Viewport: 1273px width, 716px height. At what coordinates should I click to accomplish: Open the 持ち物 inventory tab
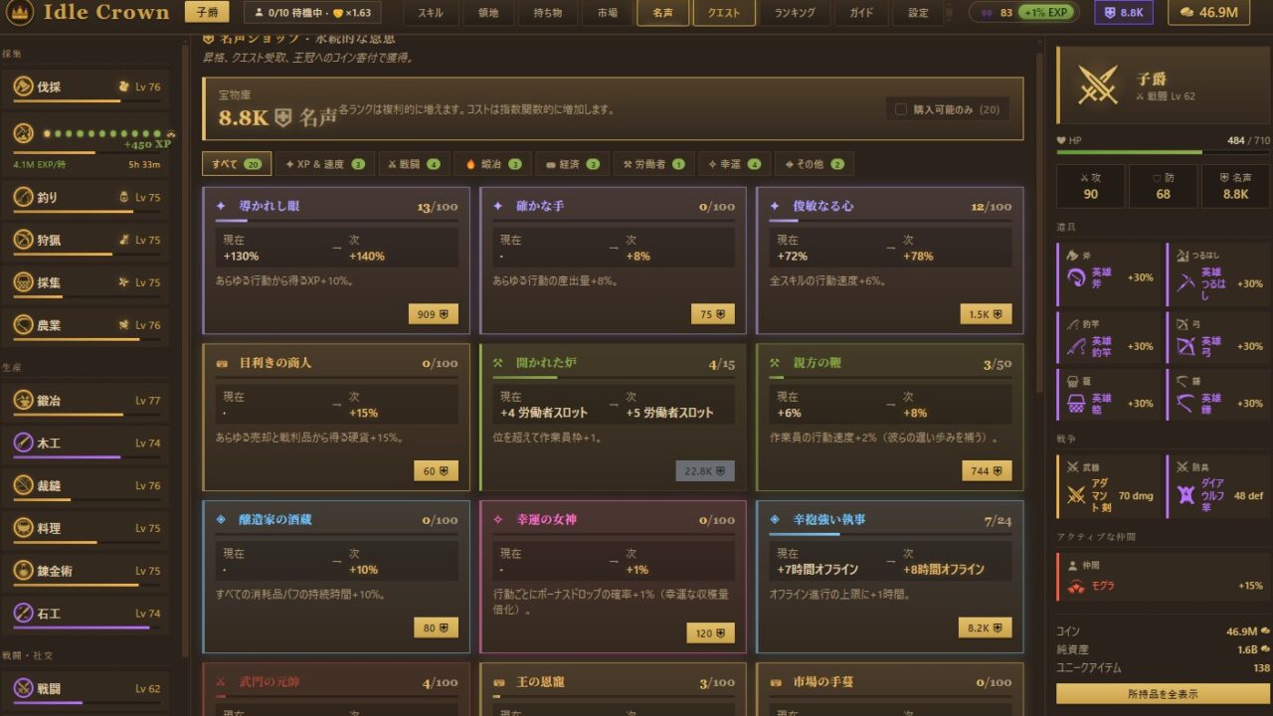547,13
